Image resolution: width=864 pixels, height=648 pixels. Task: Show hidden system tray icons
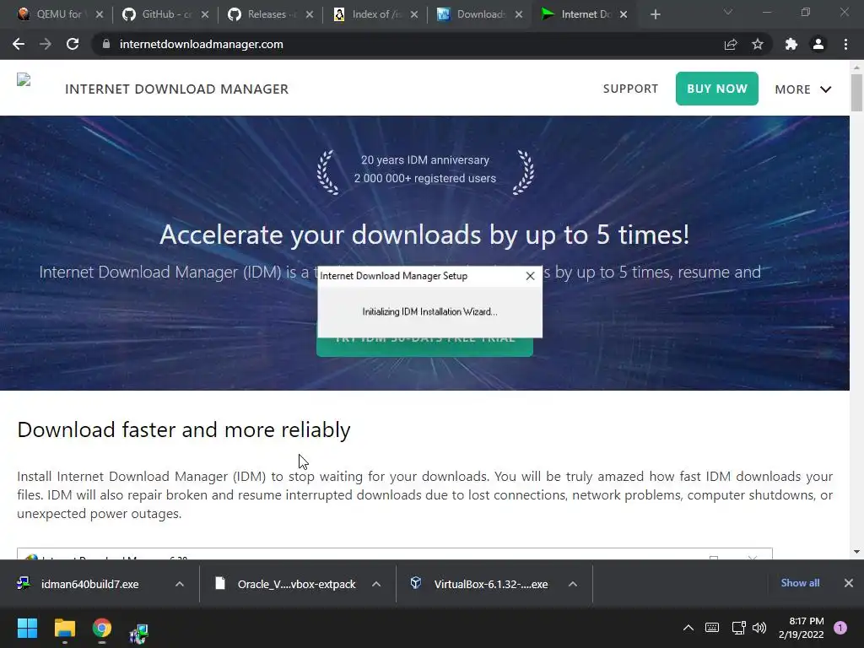click(x=688, y=628)
